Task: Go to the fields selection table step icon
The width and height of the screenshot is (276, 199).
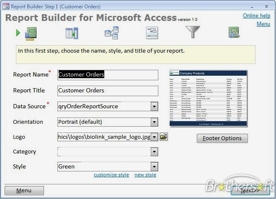Action: coord(72,33)
